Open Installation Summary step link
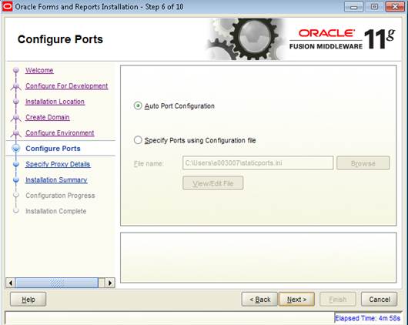Screen dimensions: 408x325 click(56, 179)
